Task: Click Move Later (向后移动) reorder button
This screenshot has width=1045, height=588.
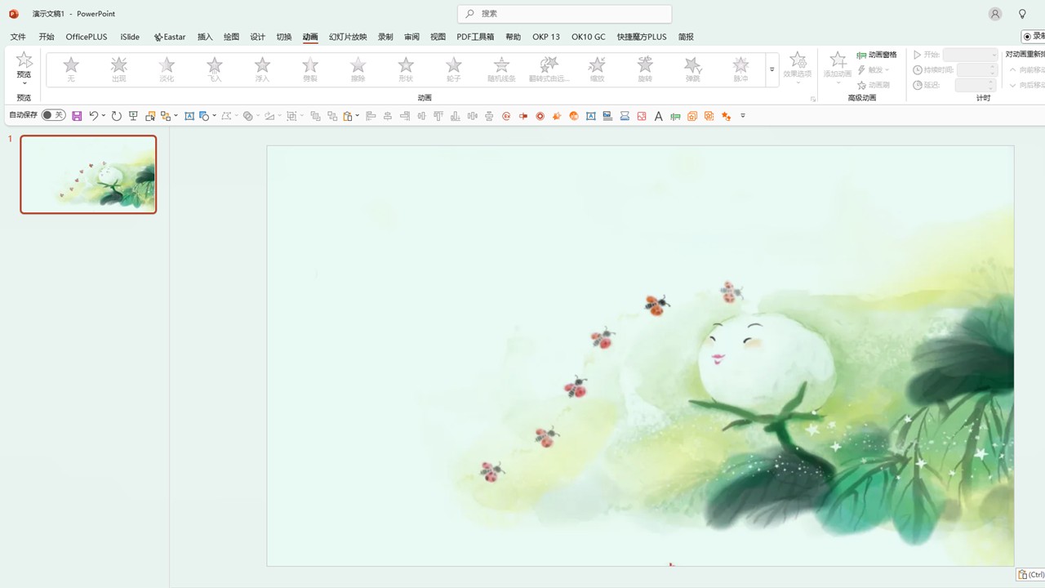Action: 1027,85
